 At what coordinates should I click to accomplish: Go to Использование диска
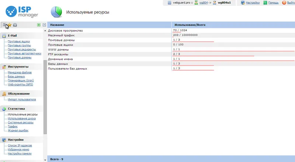[22, 118]
